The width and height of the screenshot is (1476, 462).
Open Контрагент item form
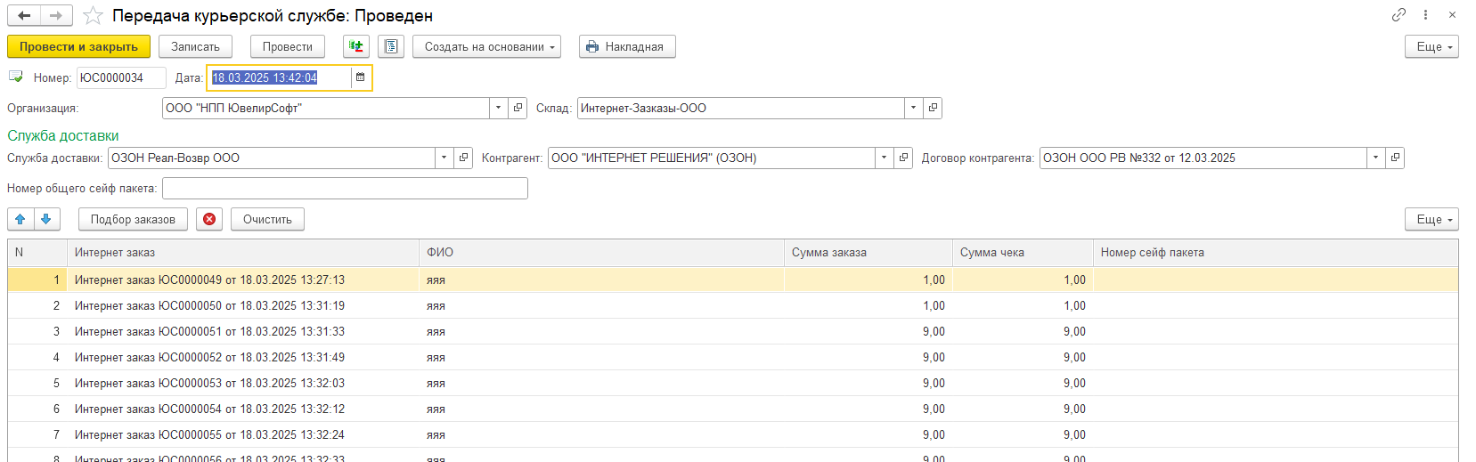point(903,158)
